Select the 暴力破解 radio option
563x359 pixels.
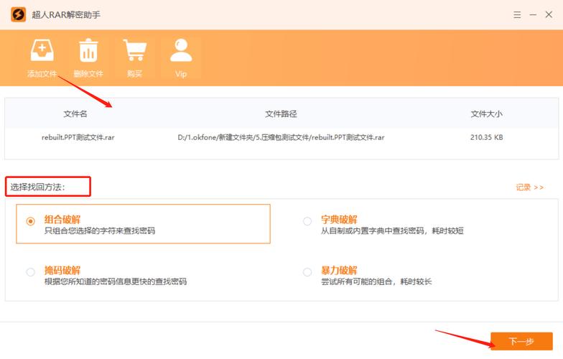point(307,271)
